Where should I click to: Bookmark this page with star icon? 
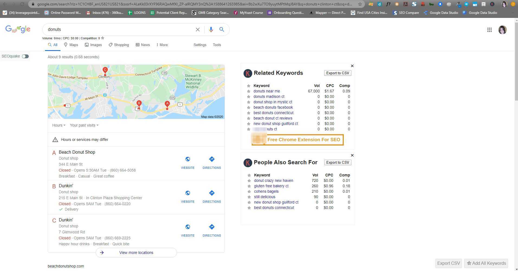(360, 4)
